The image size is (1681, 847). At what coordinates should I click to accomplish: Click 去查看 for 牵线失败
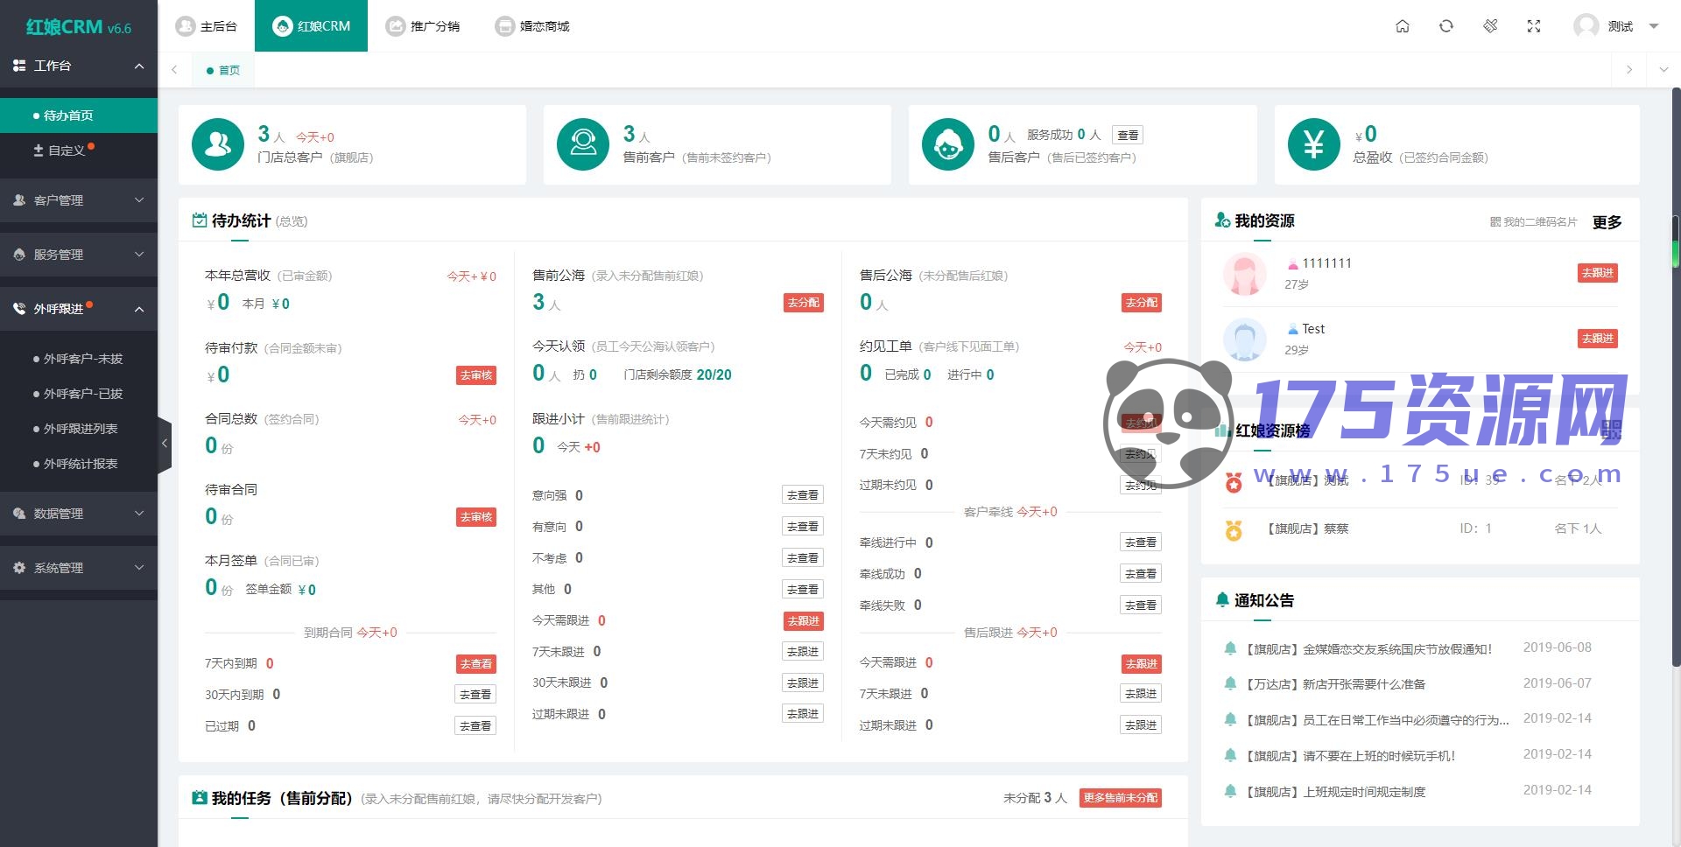[1141, 605]
